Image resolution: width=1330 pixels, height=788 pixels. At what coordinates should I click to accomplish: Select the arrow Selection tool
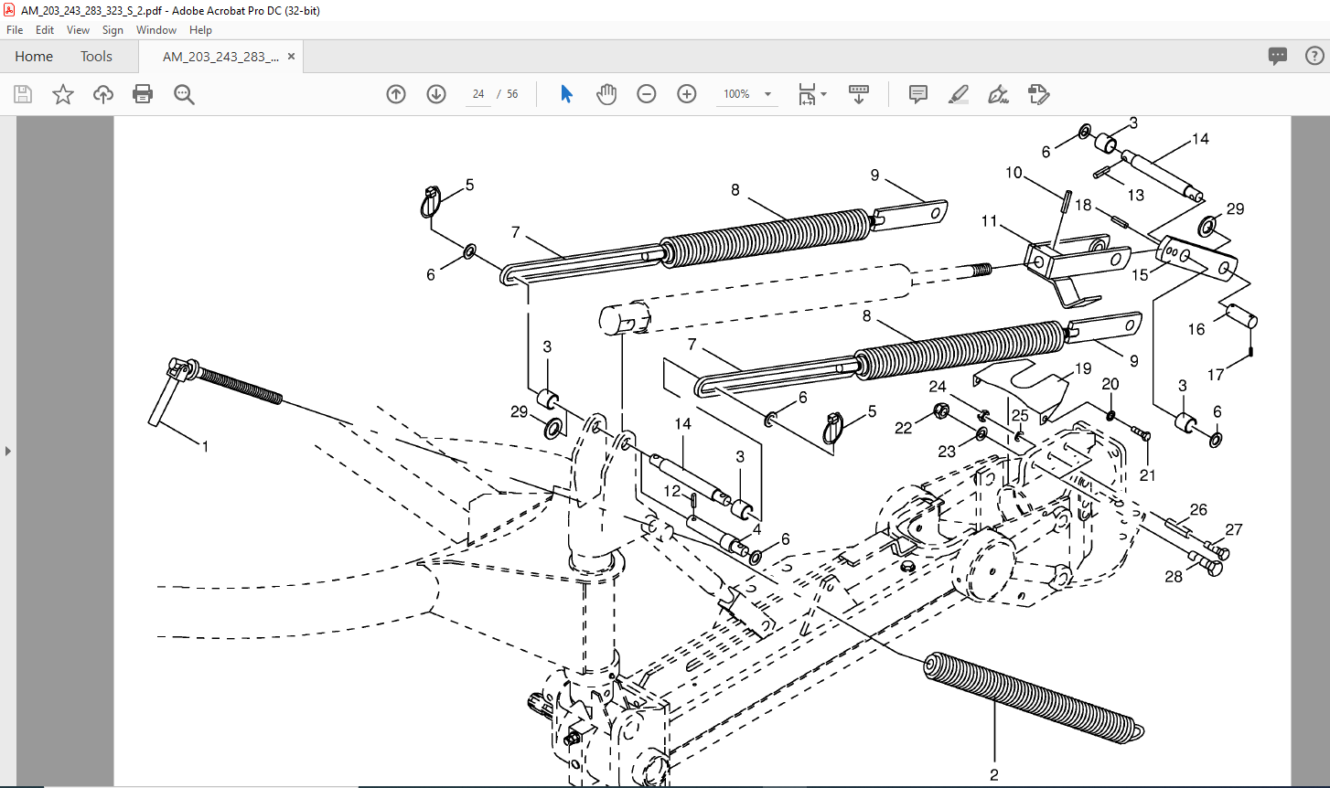click(x=566, y=94)
